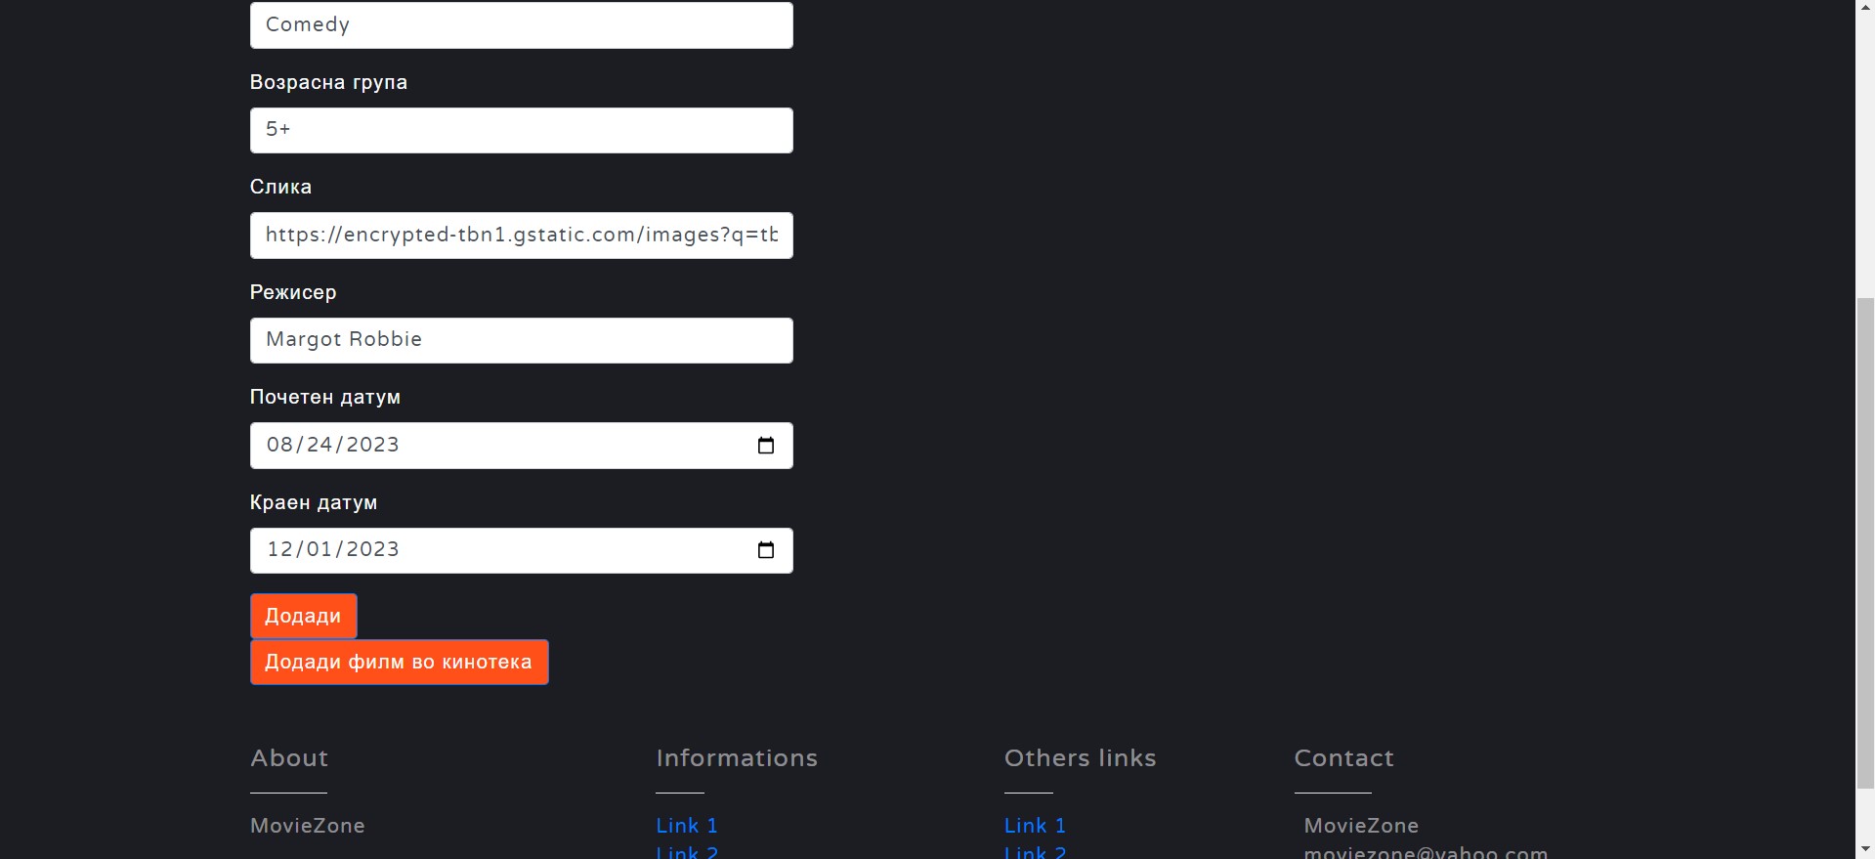This screenshot has width=1875, height=859.
Task: Select the year 2023 in Почетен датум
Action: tap(372, 446)
